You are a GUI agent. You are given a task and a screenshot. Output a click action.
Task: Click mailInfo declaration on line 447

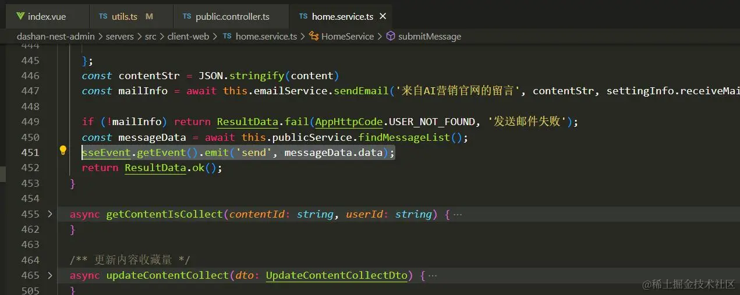[x=143, y=91]
